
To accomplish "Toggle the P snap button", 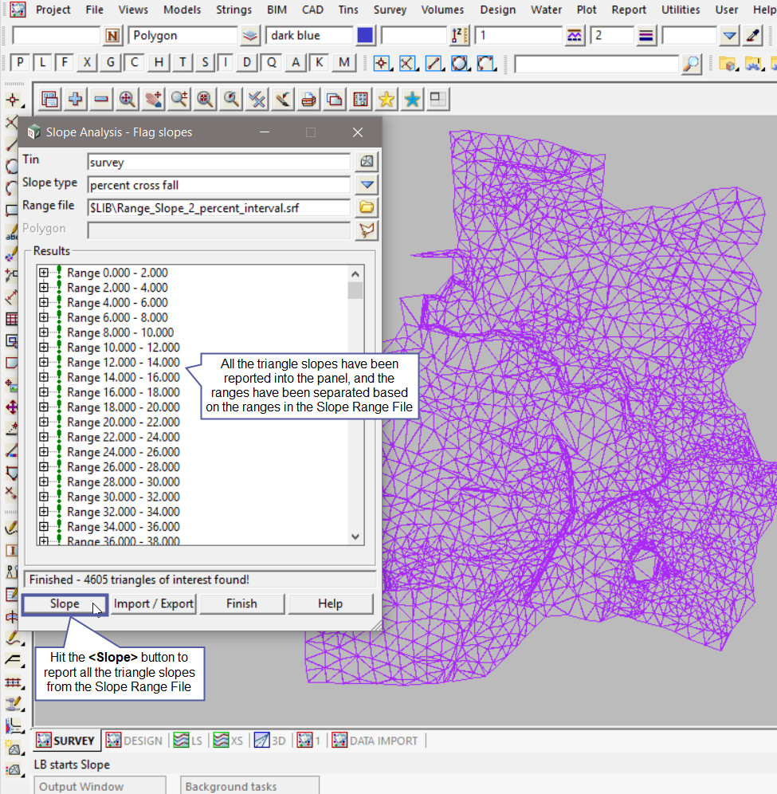I will point(20,63).
